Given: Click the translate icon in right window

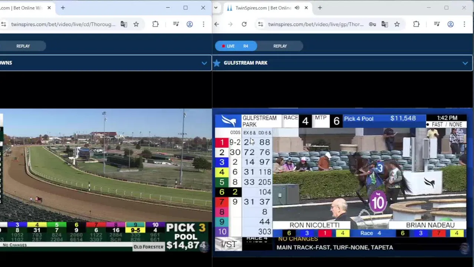Looking at the screenshot, I should click(x=384, y=24).
